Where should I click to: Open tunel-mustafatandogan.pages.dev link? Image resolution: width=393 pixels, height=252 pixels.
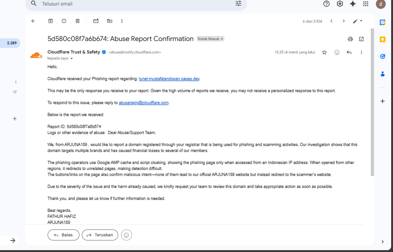(169, 79)
